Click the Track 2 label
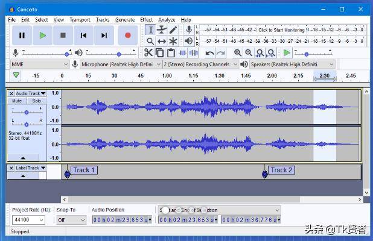Image resolution: width=373 pixels, height=241 pixels. click(x=281, y=170)
